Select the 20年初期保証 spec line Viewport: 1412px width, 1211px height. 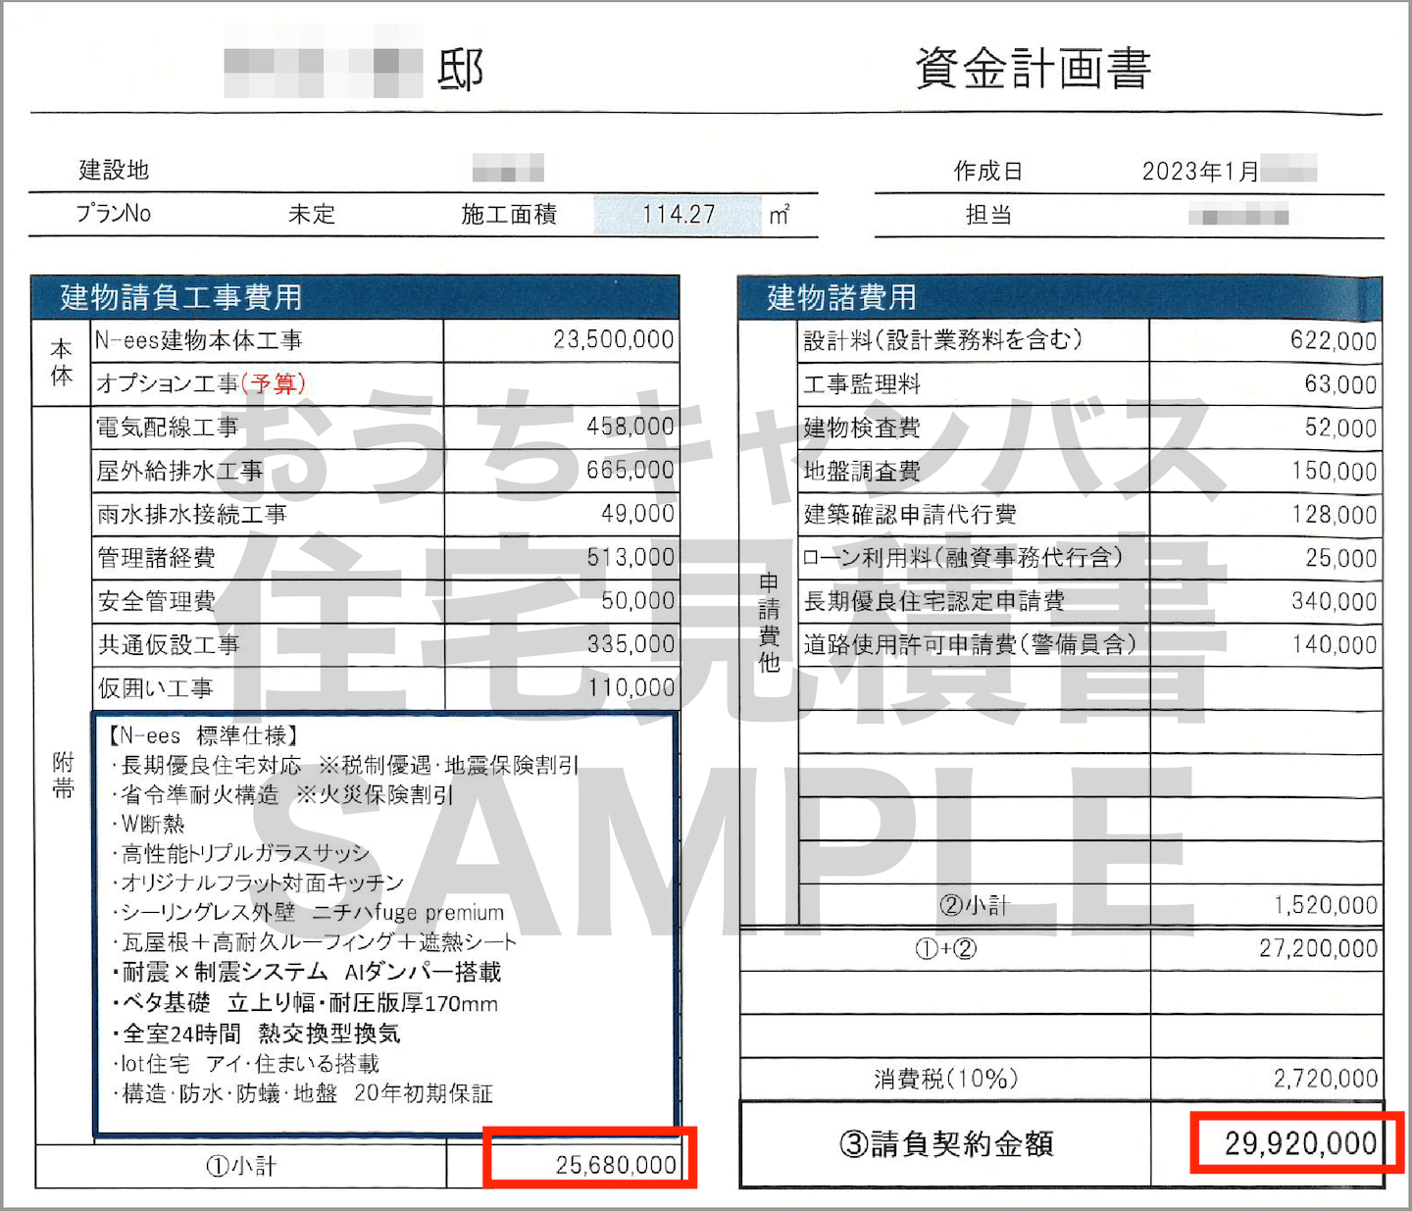[x=302, y=1093]
